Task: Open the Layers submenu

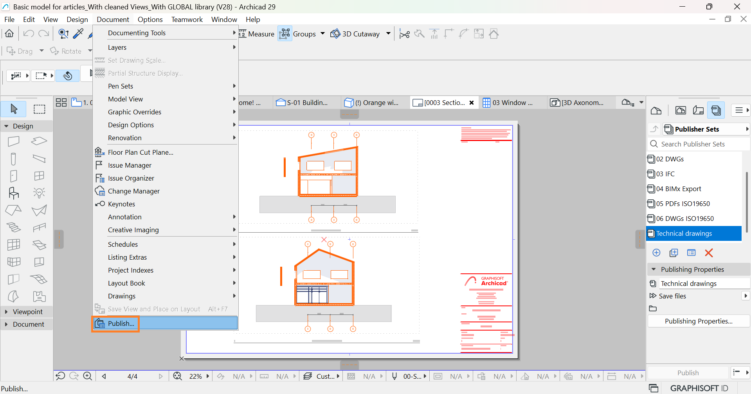Action: click(x=166, y=47)
